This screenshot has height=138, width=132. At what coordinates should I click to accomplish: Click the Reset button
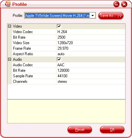coord(80,130)
